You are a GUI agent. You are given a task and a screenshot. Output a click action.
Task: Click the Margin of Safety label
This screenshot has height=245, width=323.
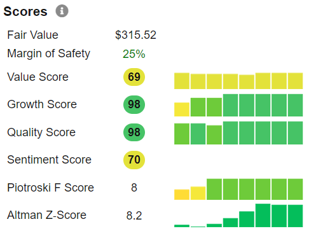pos(48,53)
